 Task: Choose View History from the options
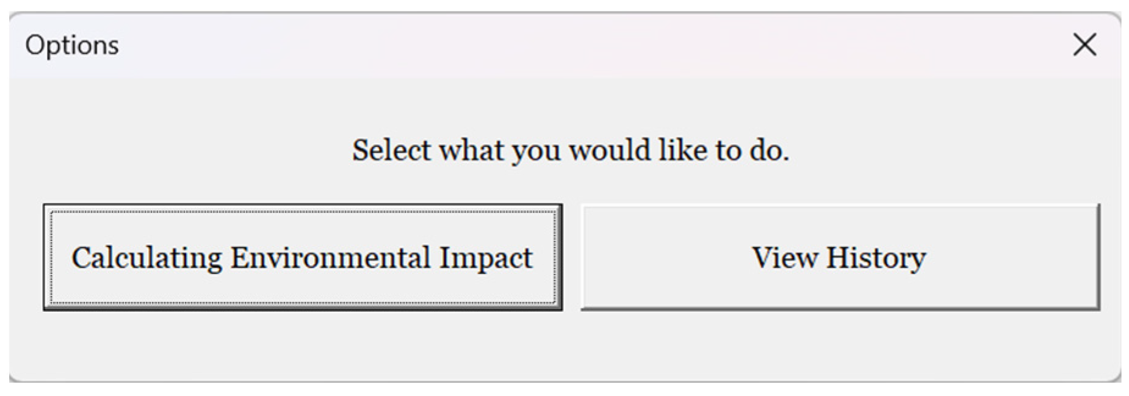(x=840, y=257)
